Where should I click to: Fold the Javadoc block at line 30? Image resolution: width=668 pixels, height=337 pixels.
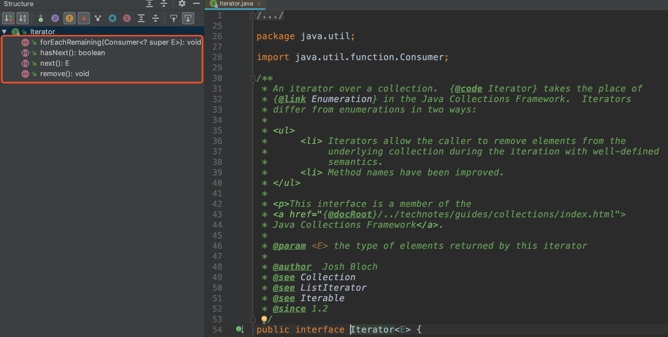tap(252, 79)
